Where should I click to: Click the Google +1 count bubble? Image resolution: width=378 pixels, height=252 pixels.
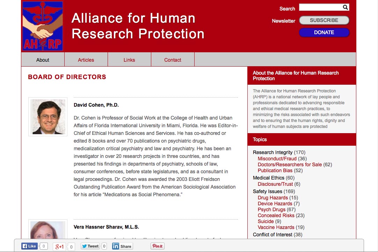pos(71,247)
